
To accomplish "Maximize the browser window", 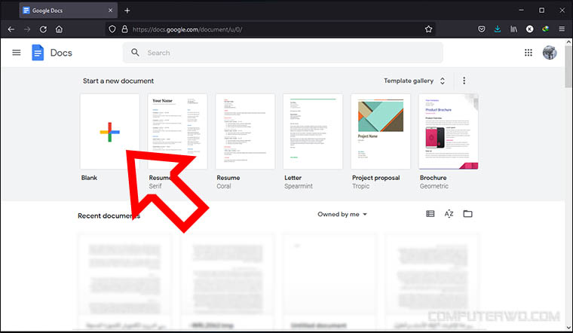I will [x=541, y=11].
